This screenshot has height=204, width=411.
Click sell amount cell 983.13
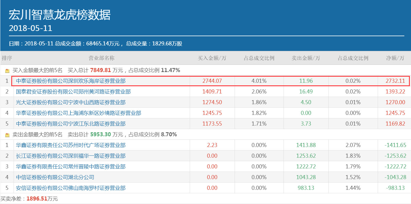point(306,188)
